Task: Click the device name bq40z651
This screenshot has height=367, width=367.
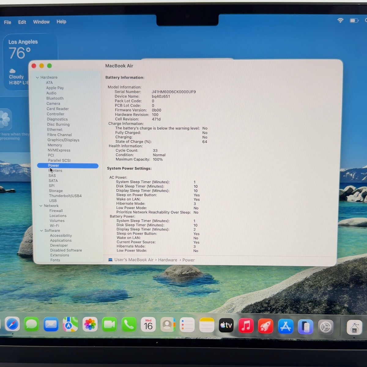Action: (161, 96)
